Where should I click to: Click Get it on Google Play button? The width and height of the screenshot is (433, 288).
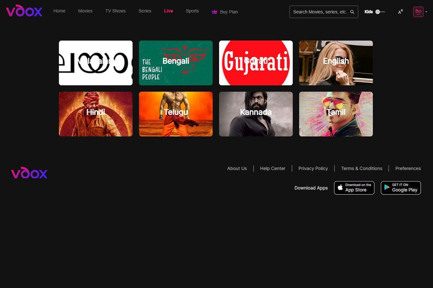point(401,188)
